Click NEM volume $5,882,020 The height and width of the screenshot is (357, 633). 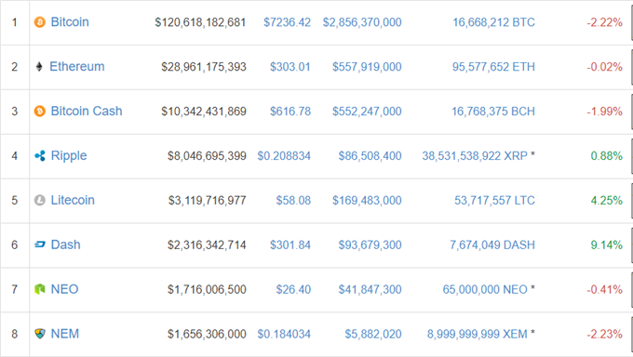point(373,334)
